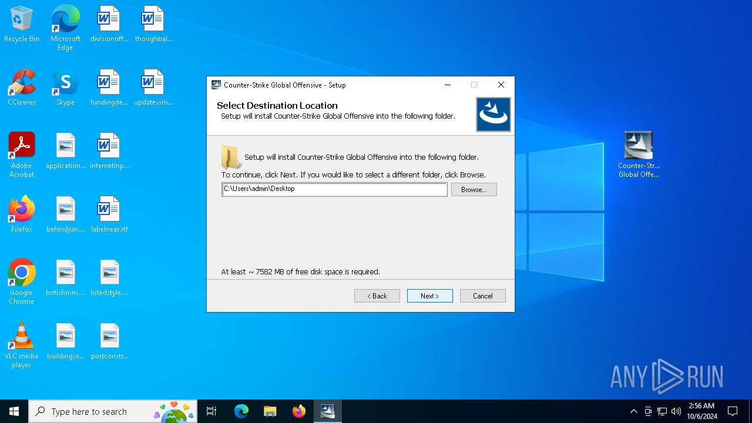Open File Explorer from the taskbar
Screen dimensions: 752x423
(x=270, y=411)
